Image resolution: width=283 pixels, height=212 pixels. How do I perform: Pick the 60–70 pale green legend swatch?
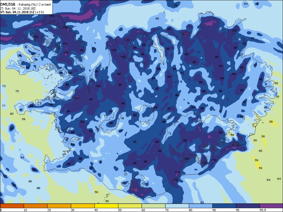(154, 206)
